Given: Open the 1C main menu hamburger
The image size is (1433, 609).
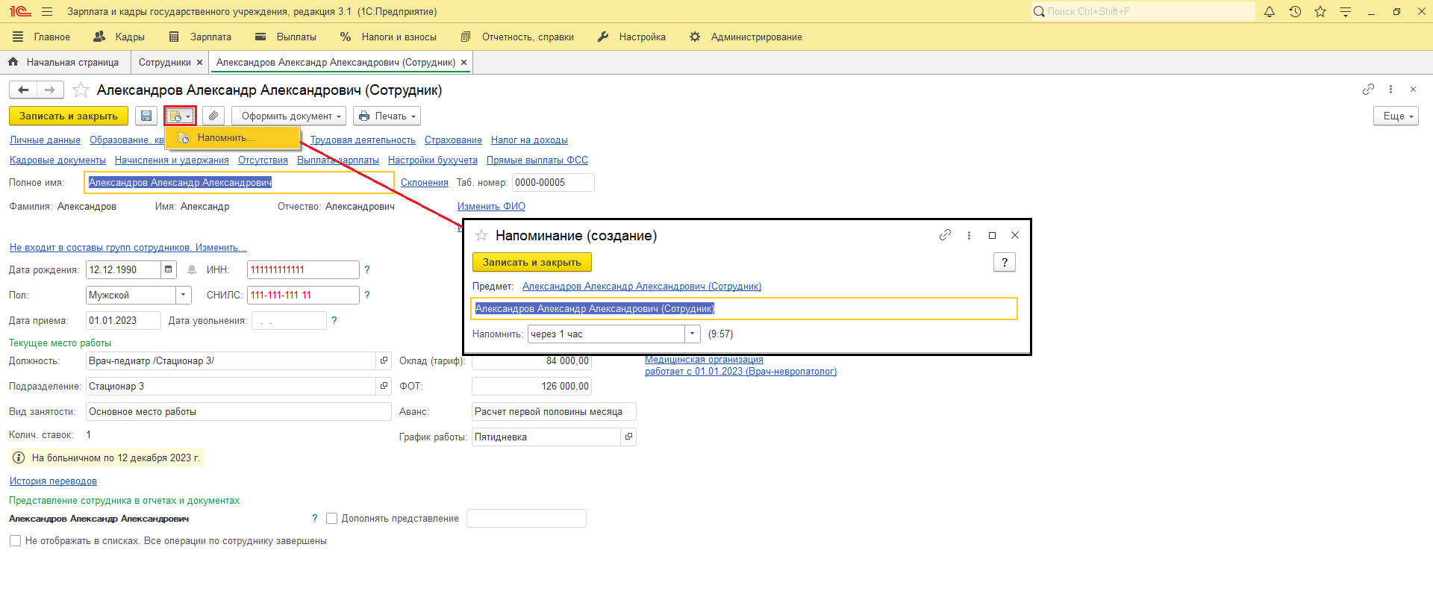Looking at the screenshot, I should (x=47, y=12).
